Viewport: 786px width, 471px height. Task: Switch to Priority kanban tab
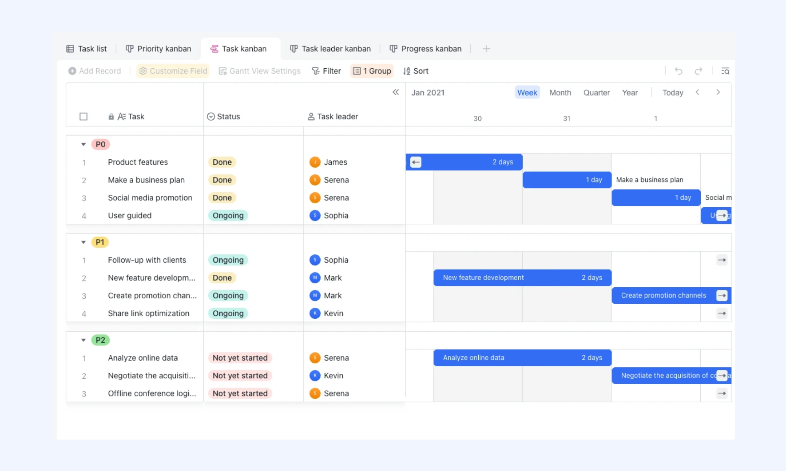158,49
